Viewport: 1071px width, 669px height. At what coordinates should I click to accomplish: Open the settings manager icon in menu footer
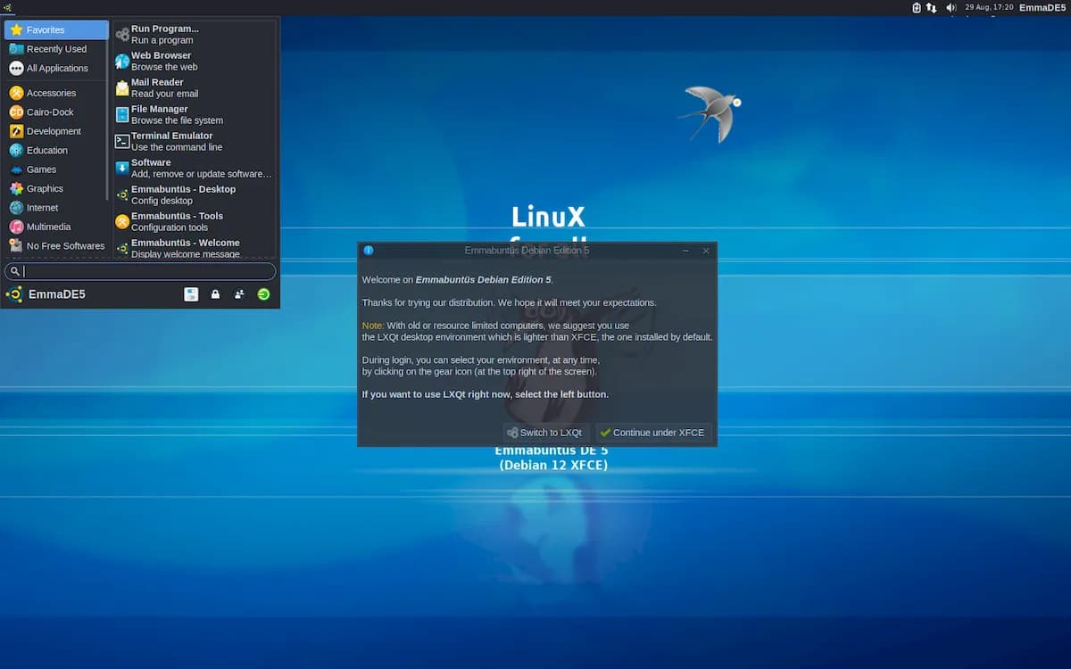[x=191, y=294]
